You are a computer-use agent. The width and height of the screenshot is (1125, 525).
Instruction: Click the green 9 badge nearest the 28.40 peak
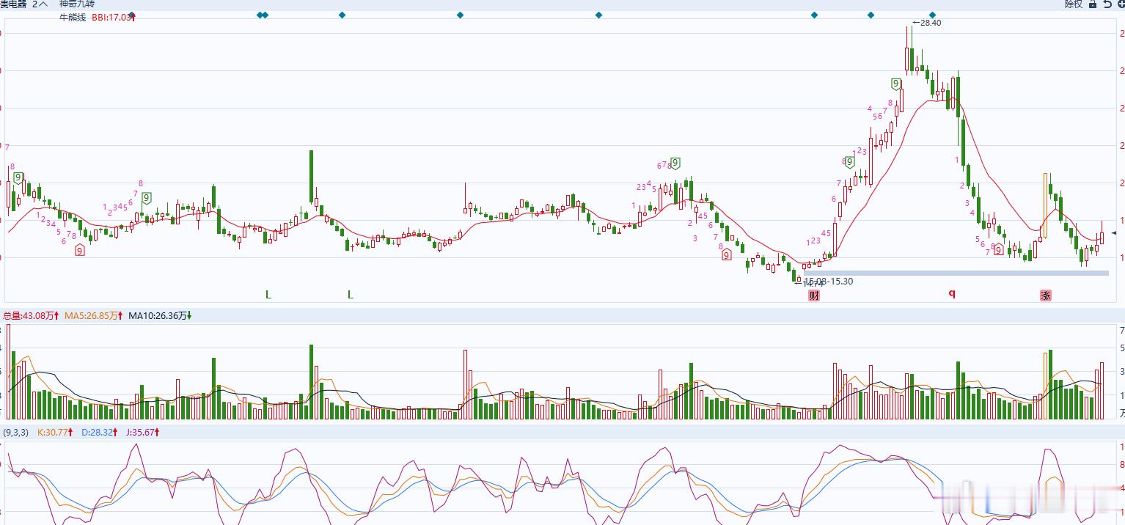click(x=896, y=84)
